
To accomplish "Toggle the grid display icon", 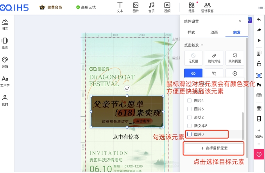I will point(259,108).
